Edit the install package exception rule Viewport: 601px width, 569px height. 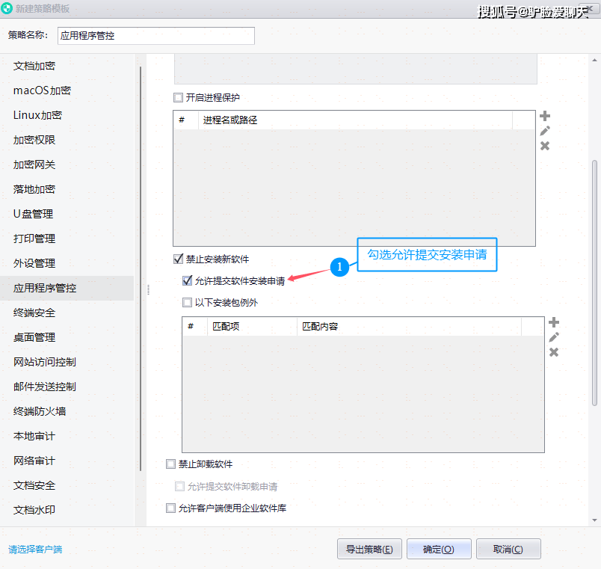tap(553, 337)
